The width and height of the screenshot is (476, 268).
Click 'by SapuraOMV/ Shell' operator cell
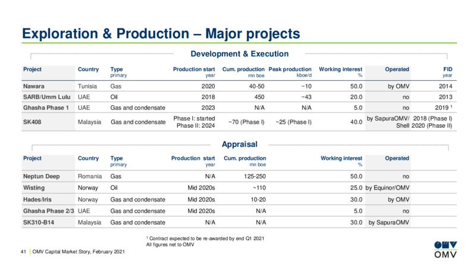pyautogui.click(x=389, y=122)
